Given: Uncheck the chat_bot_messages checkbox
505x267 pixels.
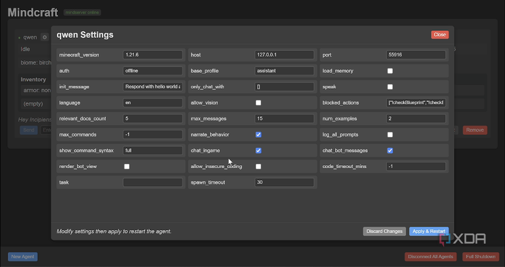Looking at the screenshot, I should pyautogui.click(x=390, y=151).
